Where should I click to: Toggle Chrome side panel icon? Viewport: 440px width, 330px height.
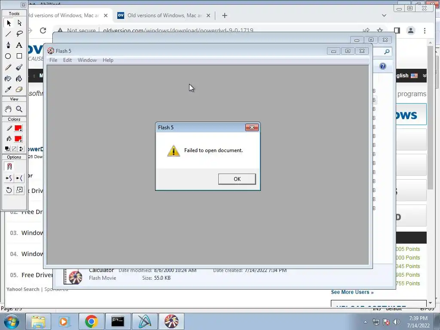397,31
